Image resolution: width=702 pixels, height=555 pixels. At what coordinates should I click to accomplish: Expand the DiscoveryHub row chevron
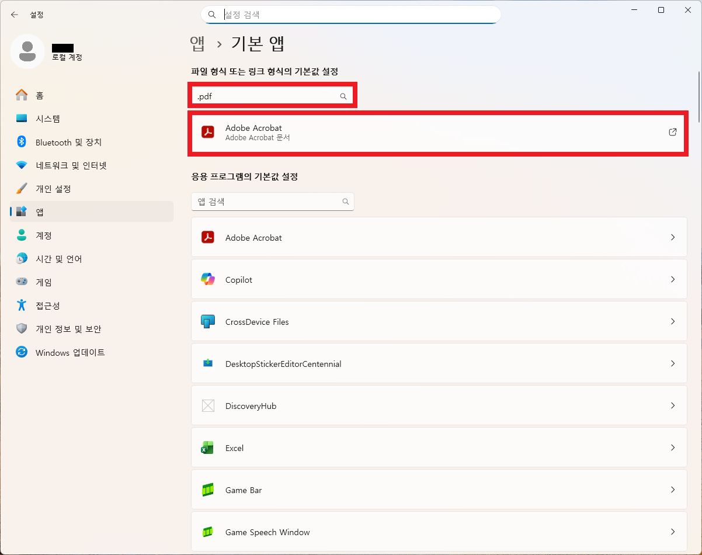click(x=673, y=405)
